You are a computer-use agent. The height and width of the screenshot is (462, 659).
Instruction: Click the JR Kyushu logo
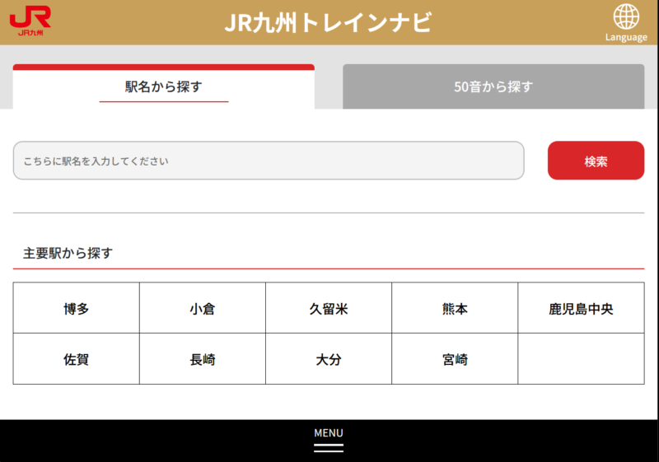tap(30, 21)
